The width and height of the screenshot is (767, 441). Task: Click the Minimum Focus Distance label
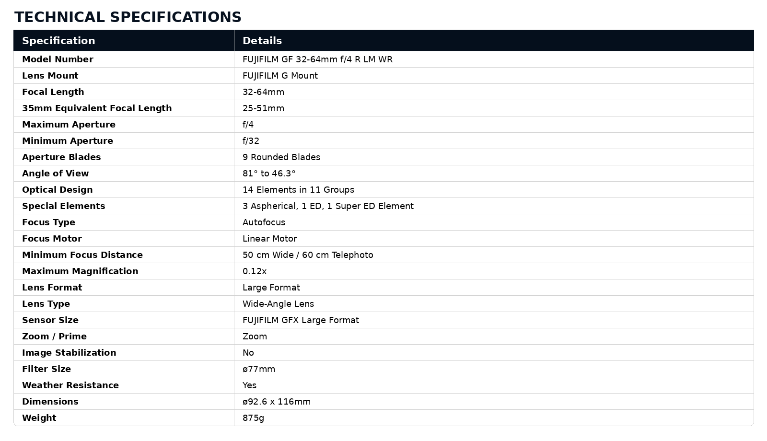tap(82, 255)
